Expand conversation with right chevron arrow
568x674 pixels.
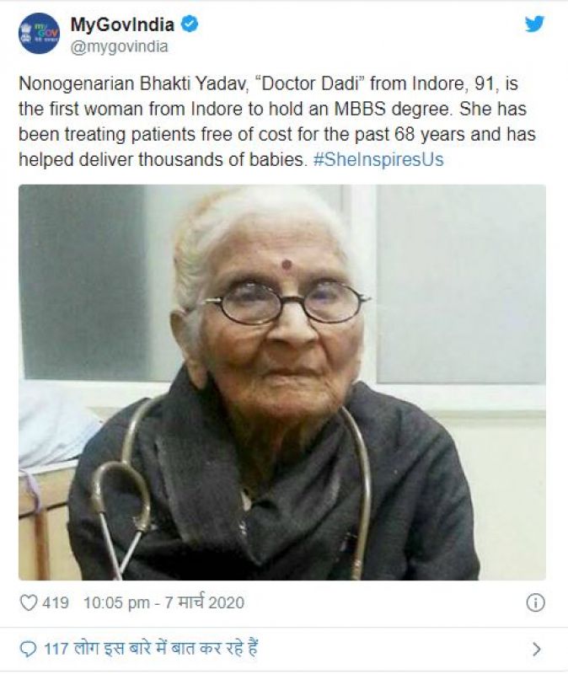click(536, 649)
